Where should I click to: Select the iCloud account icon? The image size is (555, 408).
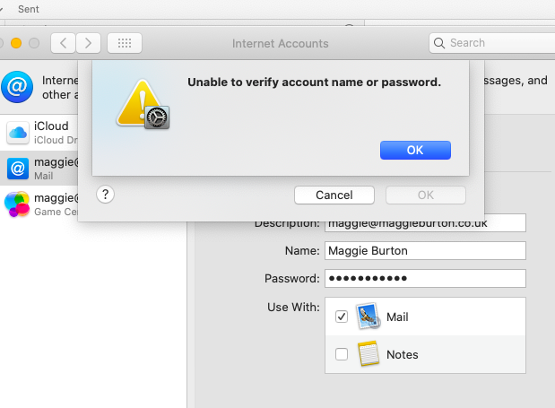[x=18, y=134]
